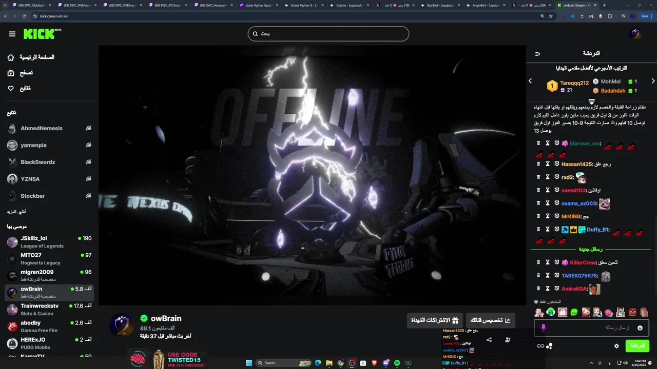Open BlackSwordz followed channel
Image resolution: width=657 pixels, height=369 pixels.
click(49, 162)
